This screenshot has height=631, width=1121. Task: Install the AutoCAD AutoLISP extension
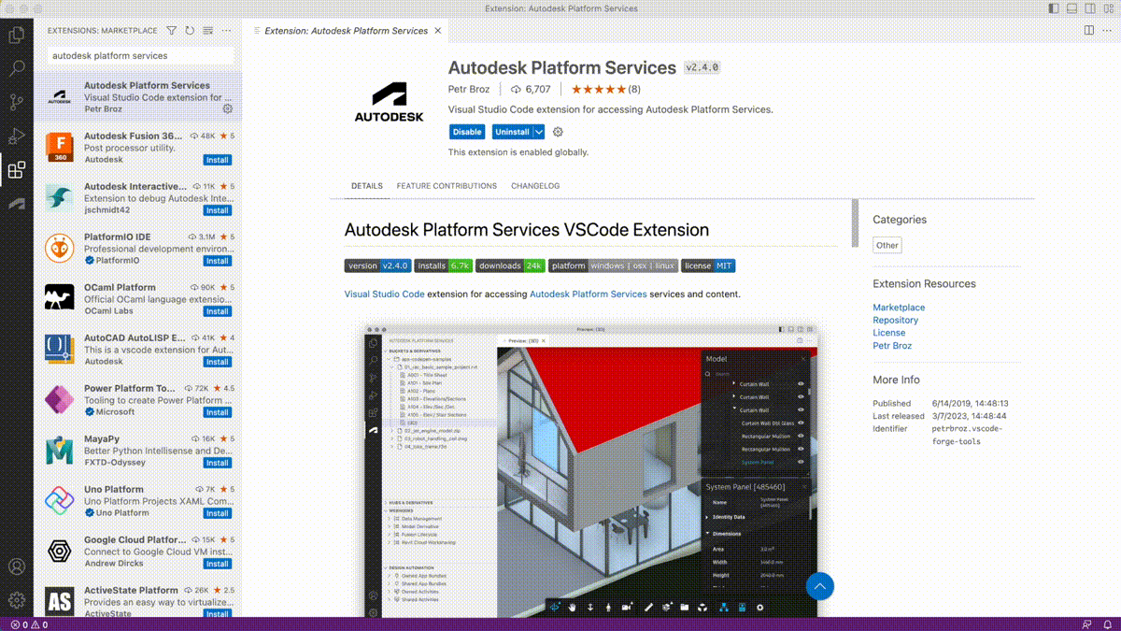click(218, 362)
